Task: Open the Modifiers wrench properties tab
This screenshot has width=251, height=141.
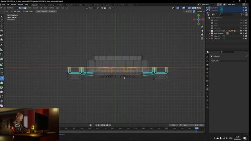Action: tap(207, 89)
